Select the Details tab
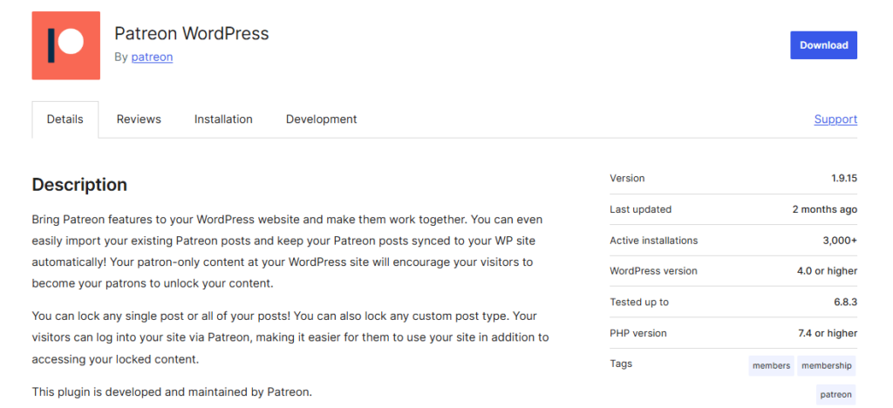This screenshot has height=408, width=893. click(x=65, y=119)
